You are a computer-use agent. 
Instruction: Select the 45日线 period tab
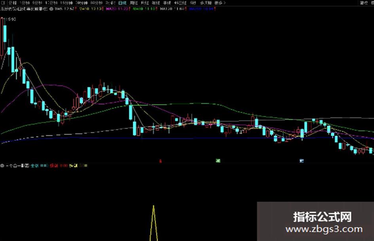(x=180, y=3)
